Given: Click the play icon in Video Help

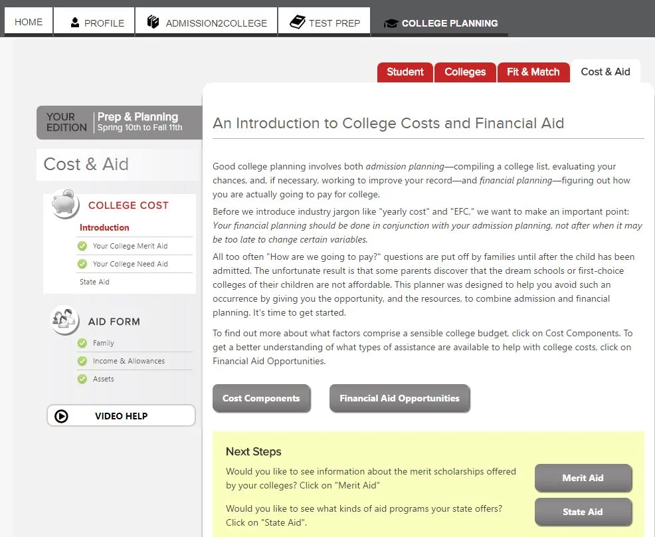Looking at the screenshot, I should click(61, 416).
